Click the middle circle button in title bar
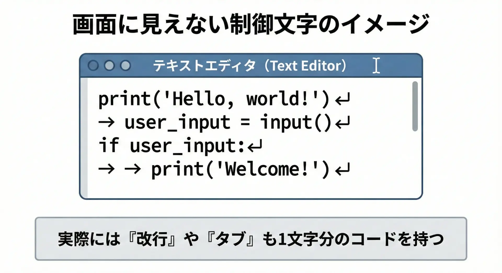 pos(109,66)
